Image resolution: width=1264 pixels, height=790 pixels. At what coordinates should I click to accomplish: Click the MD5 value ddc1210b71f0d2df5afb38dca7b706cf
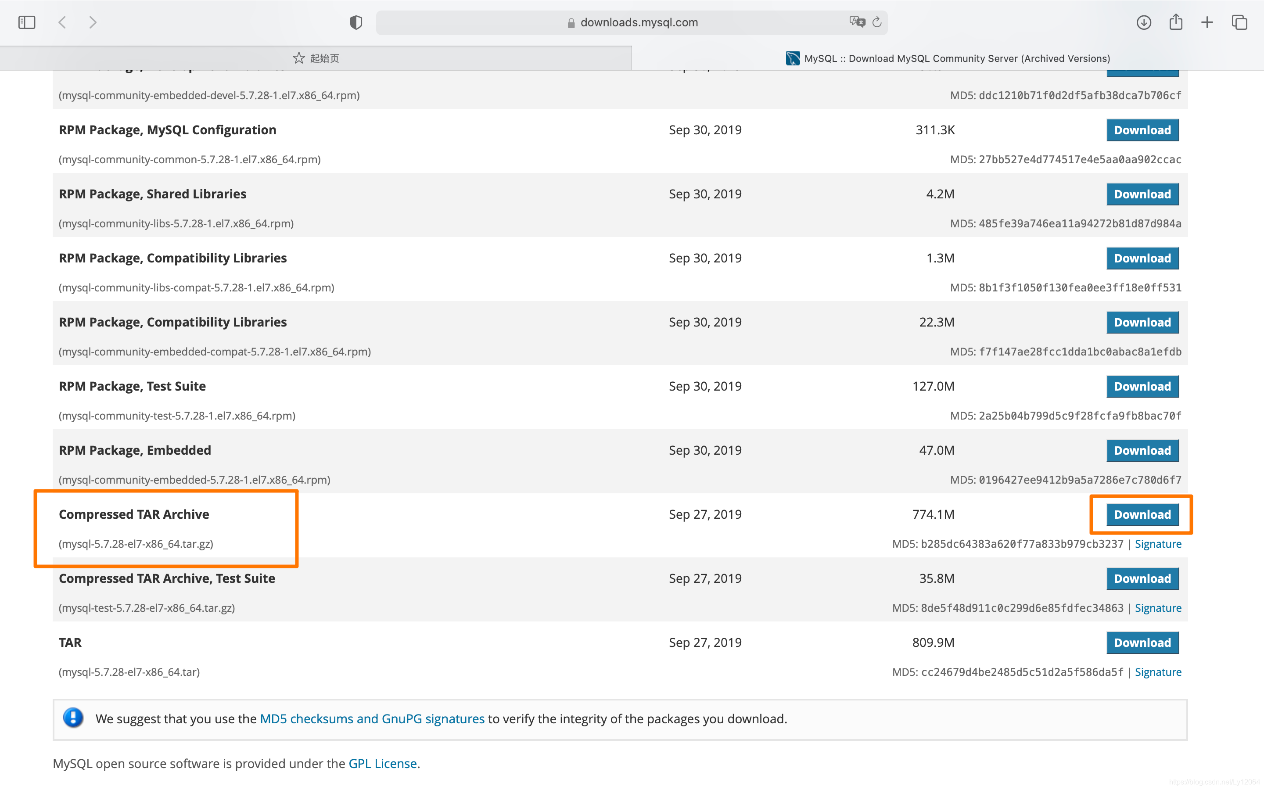coord(1080,96)
